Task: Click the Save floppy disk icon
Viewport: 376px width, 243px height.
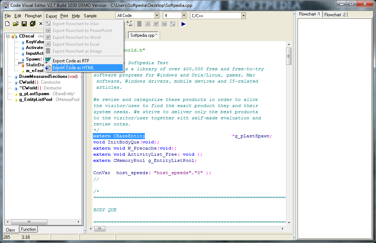Action: click(x=24, y=24)
